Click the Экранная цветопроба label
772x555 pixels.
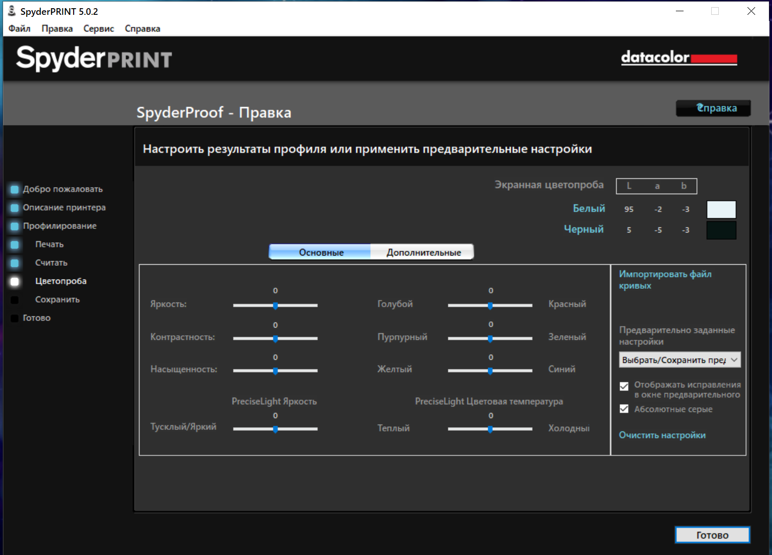pyautogui.click(x=549, y=185)
